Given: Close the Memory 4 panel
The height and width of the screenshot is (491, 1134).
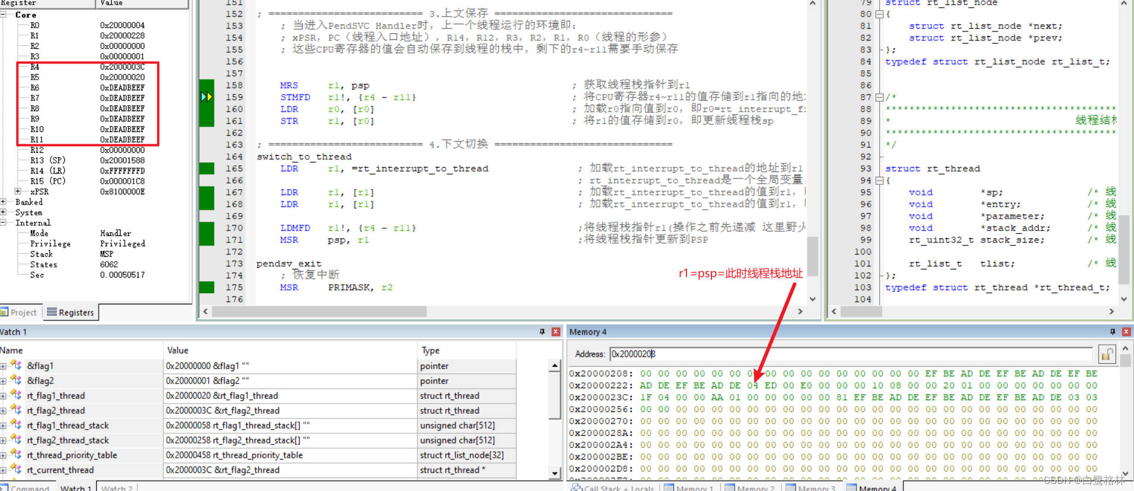Looking at the screenshot, I should click(x=1126, y=332).
